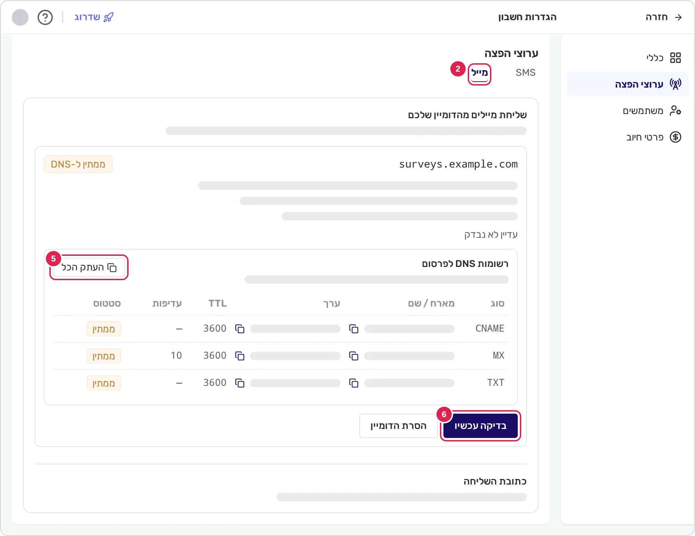Copy the TXT record name
Viewport: 695px width, 536px height.
(354, 383)
